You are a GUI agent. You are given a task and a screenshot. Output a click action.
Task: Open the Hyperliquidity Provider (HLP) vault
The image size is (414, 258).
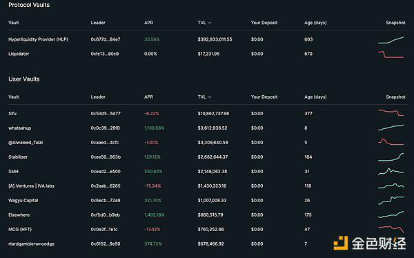pos(38,39)
